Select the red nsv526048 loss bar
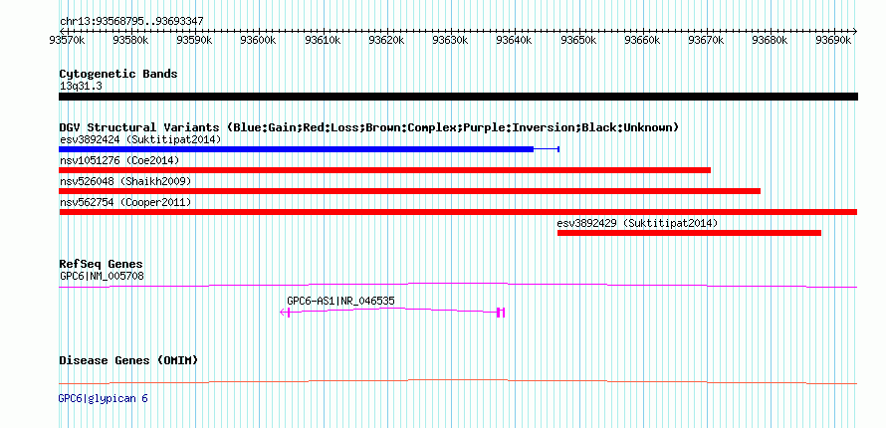 coord(410,191)
